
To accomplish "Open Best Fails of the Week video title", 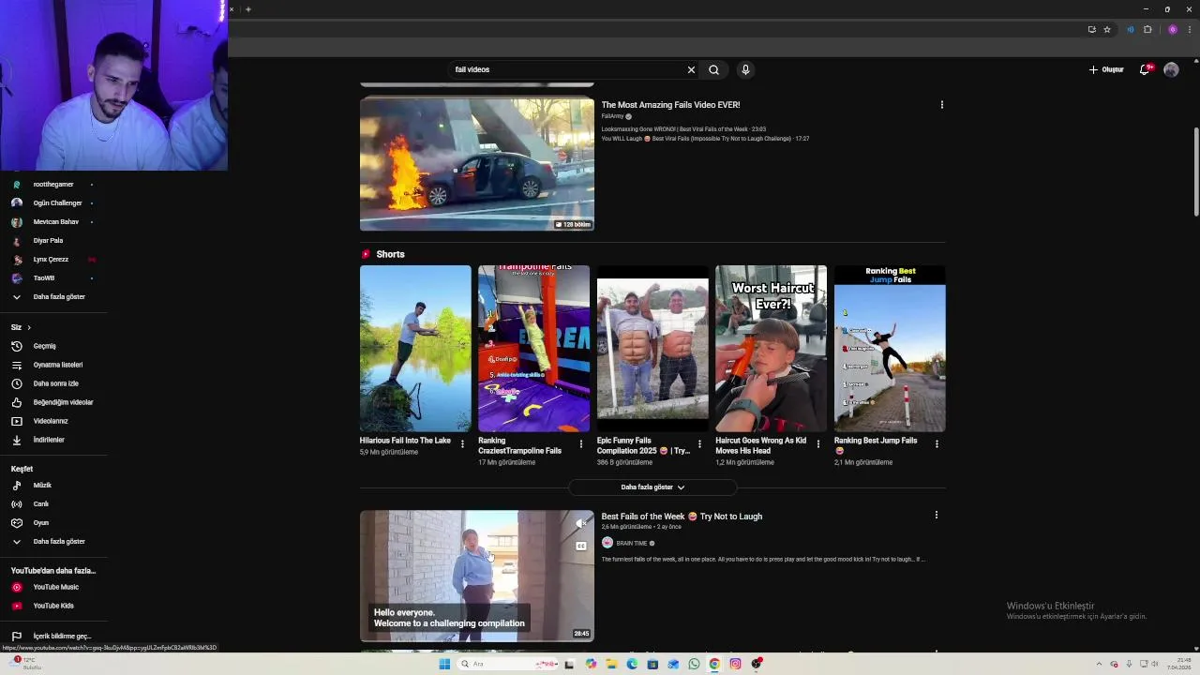I will click(682, 517).
